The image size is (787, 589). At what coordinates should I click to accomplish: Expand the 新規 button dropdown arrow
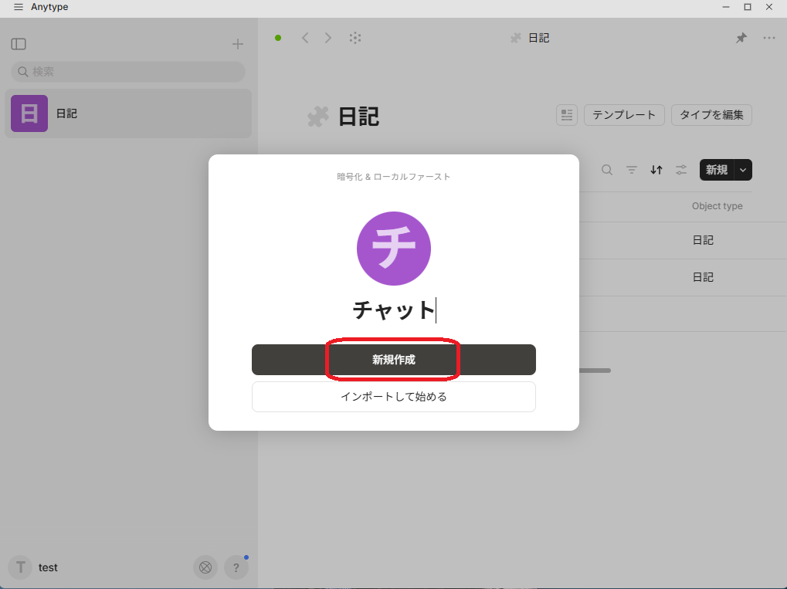coord(743,170)
